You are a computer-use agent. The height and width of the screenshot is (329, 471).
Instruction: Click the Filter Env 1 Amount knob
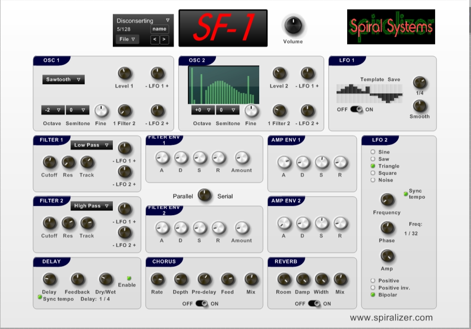[242, 158]
